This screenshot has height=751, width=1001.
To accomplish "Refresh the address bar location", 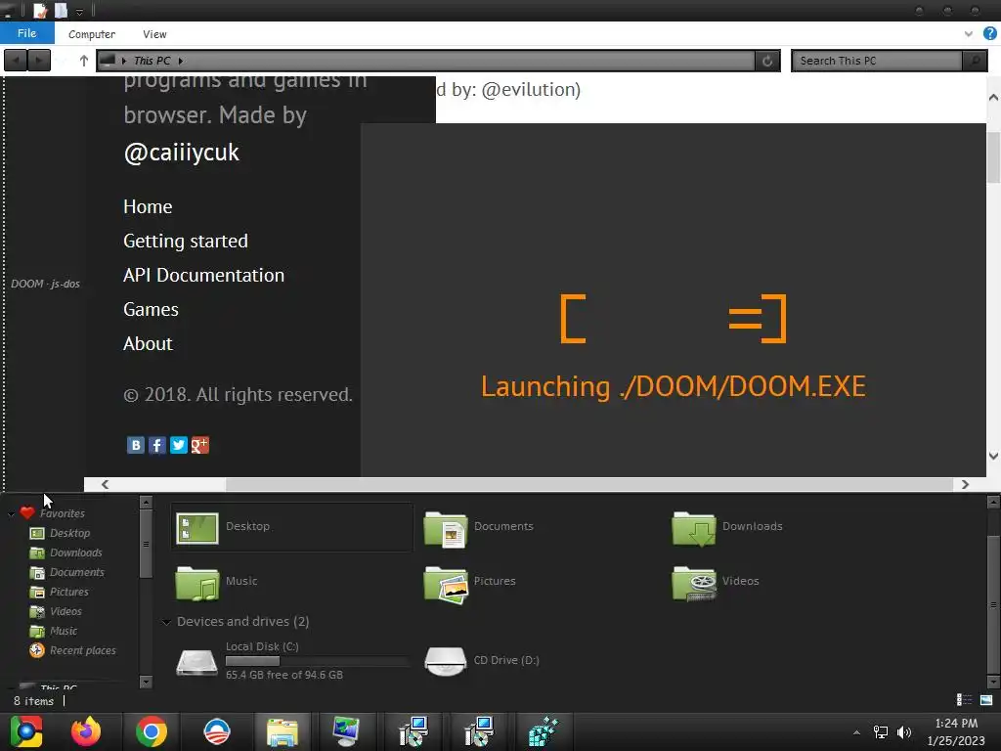I will coord(766,61).
